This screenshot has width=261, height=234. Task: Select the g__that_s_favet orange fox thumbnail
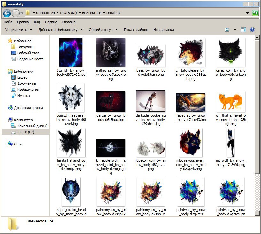click(x=231, y=102)
